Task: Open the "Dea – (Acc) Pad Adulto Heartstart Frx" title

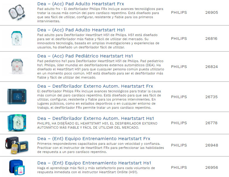Action: [x=81, y=4]
